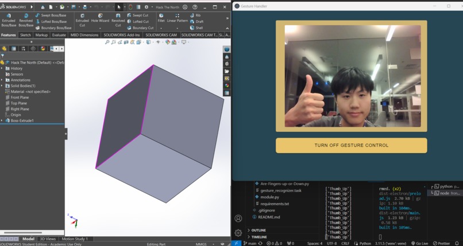Viewport: 463px width, 246px height.
Task: Open the FeatureManager design tree tab
Action: coord(4,49)
